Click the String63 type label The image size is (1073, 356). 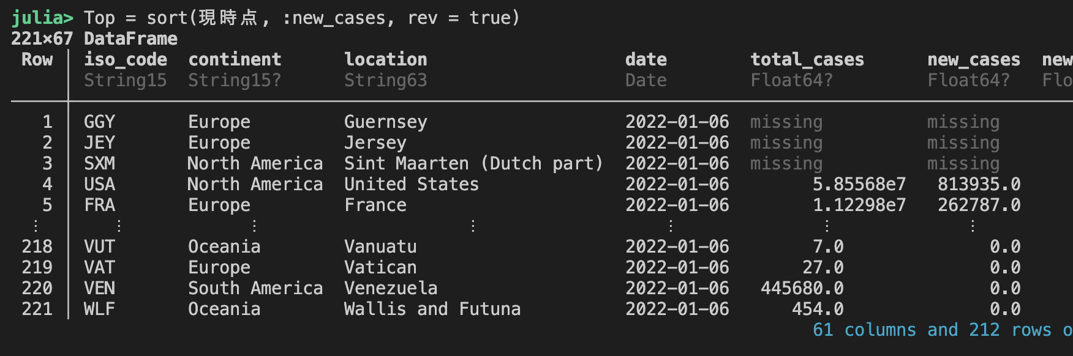pyautogui.click(x=385, y=80)
